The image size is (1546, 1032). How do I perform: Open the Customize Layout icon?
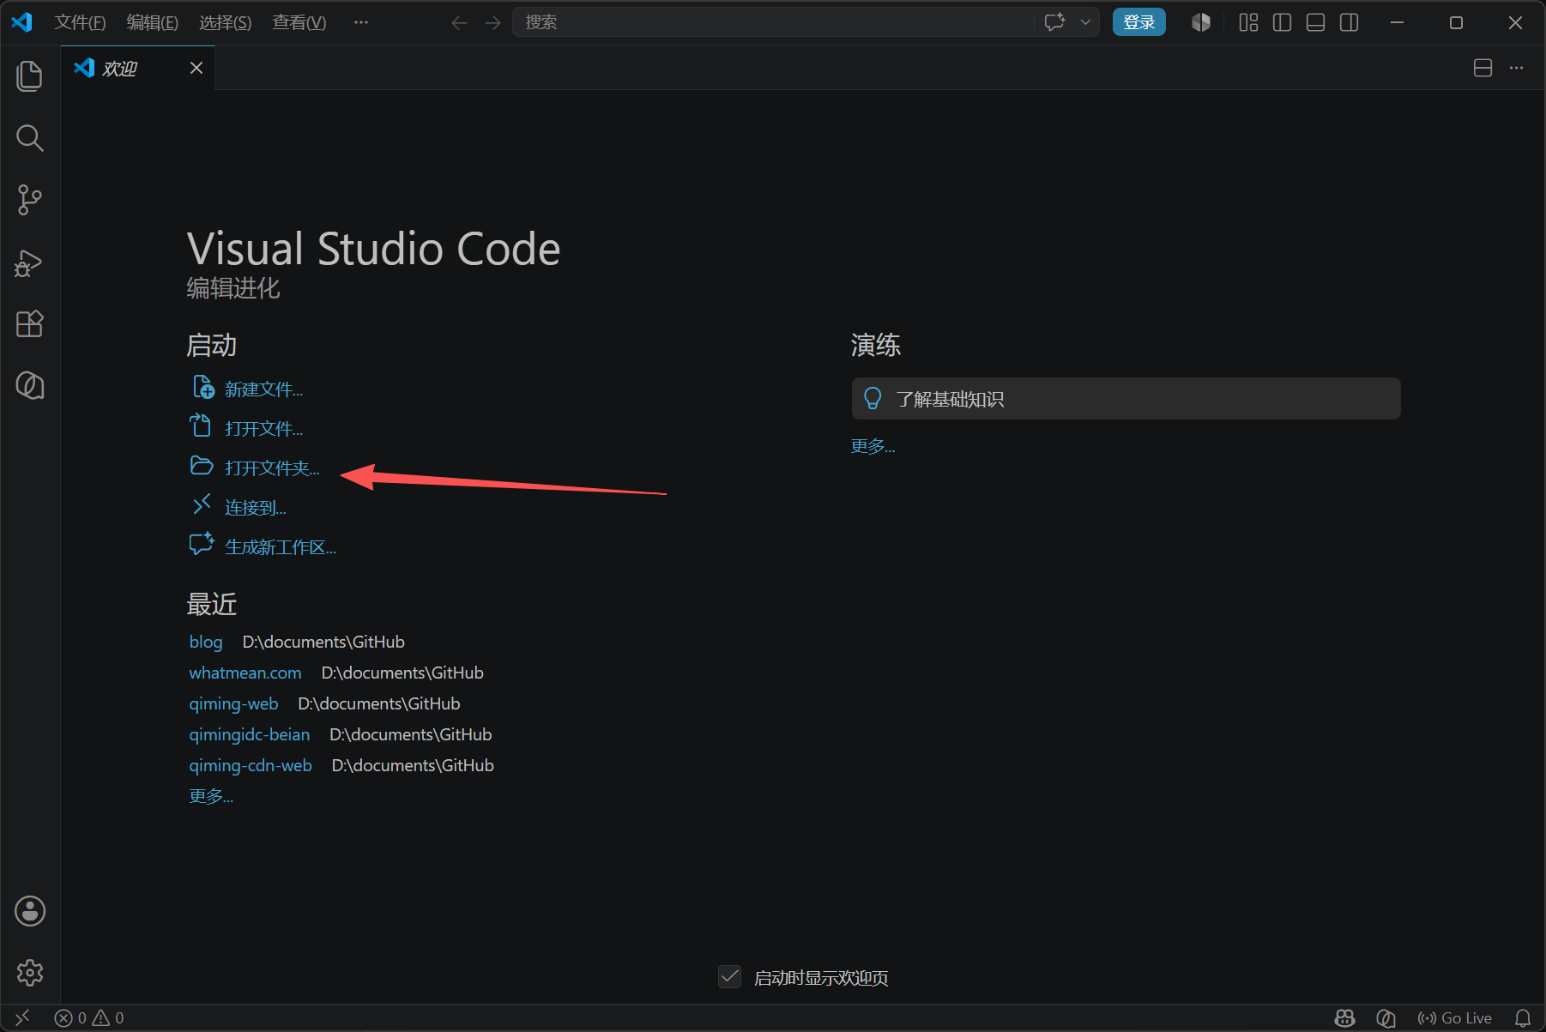coord(1249,22)
